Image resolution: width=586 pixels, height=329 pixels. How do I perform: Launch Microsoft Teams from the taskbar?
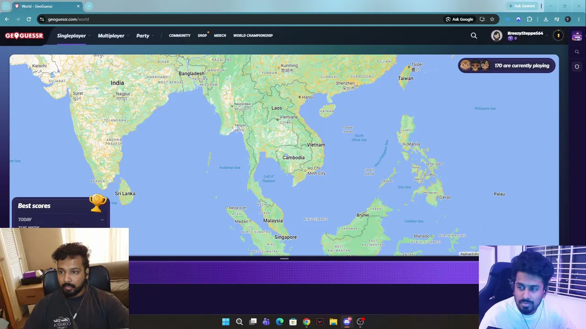click(x=266, y=322)
